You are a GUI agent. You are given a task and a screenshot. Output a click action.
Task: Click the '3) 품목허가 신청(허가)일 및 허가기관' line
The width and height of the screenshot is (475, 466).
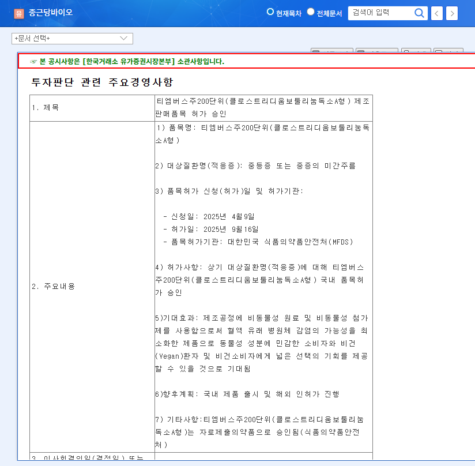point(229,191)
